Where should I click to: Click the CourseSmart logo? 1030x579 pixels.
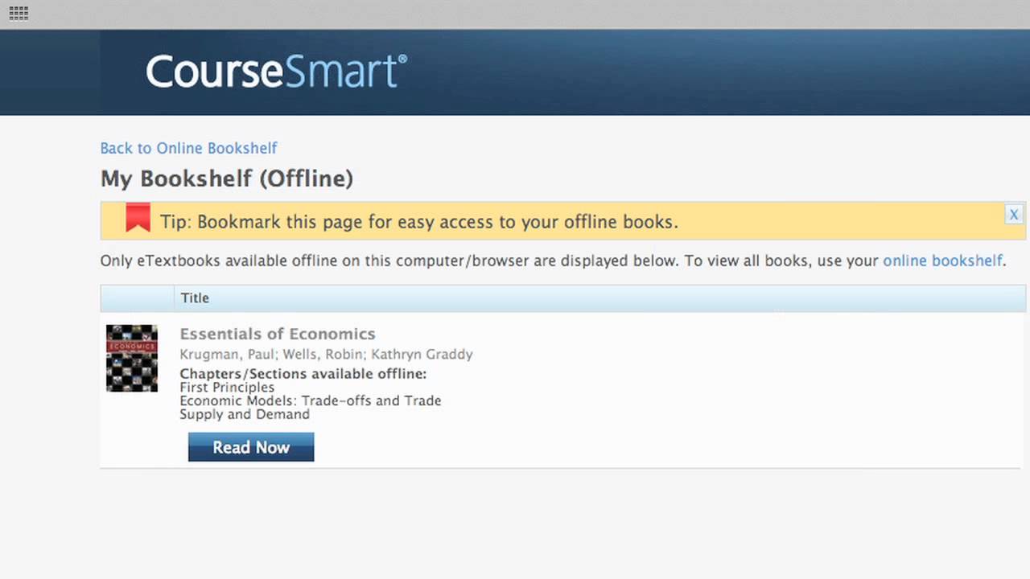pyautogui.click(x=276, y=72)
